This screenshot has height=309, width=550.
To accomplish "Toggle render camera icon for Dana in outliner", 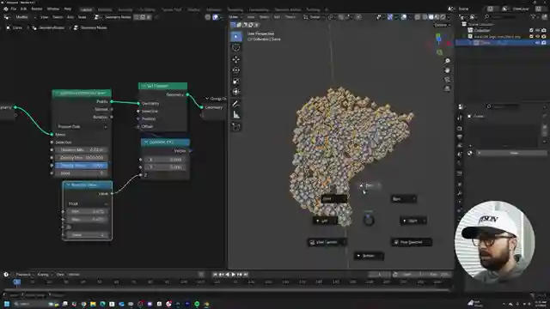I will pyautogui.click(x=544, y=43).
